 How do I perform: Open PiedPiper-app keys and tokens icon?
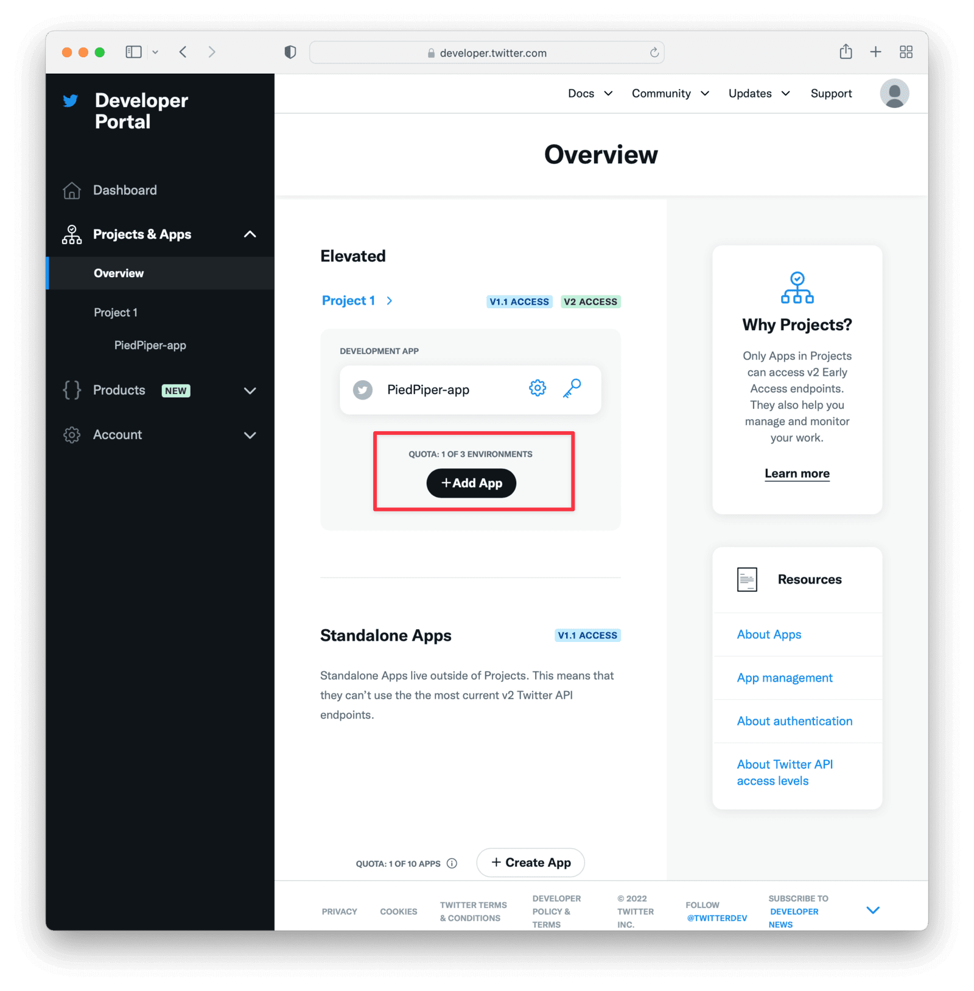[572, 388]
